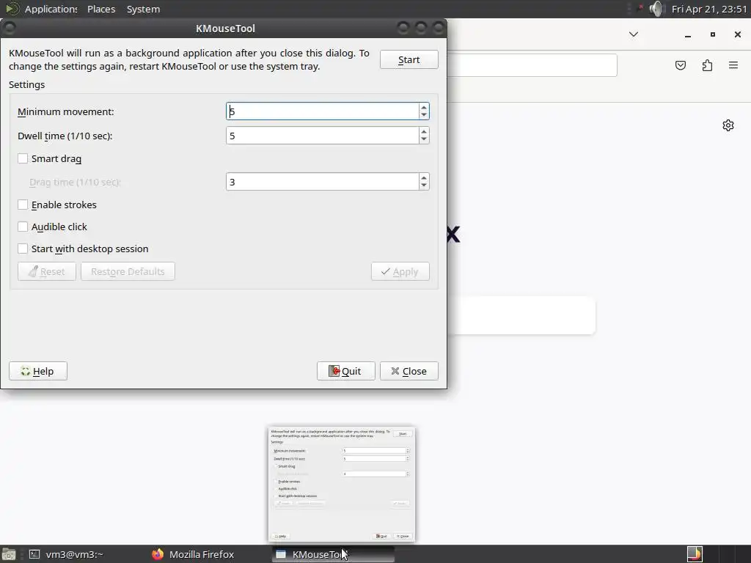Open Firefox new tab settings gear
The image size is (751, 563).
[x=728, y=125]
